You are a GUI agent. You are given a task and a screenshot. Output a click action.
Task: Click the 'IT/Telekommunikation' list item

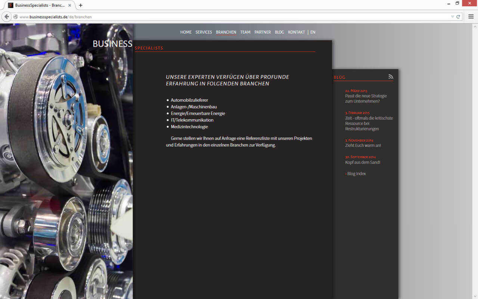[192, 120]
